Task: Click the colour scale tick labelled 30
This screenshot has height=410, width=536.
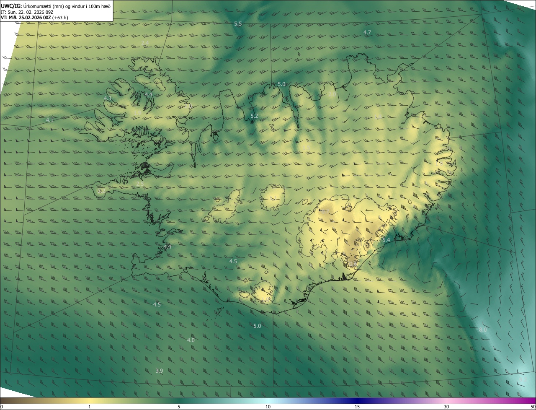Action: [x=446, y=407]
